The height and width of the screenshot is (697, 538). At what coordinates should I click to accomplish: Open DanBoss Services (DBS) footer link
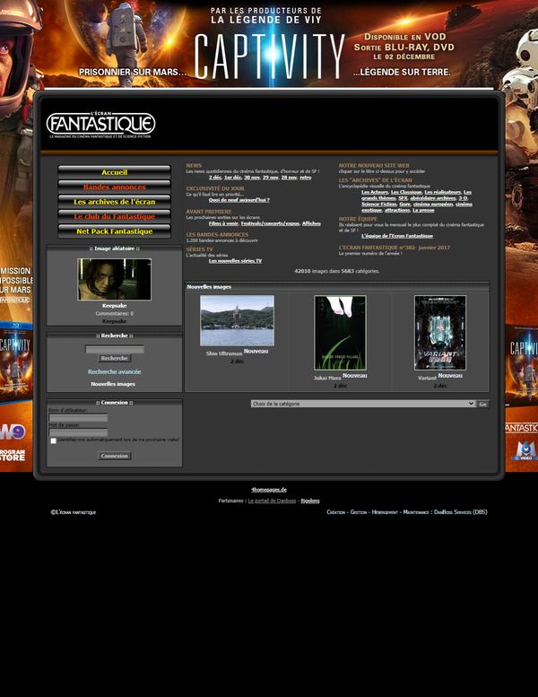(461, 512)
